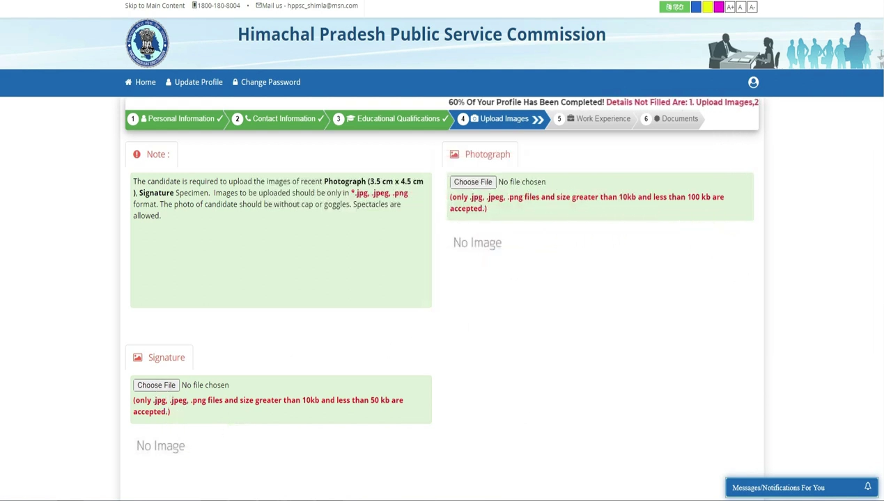Click the bell icon in Messages/Notifications bar

point(868,487)
